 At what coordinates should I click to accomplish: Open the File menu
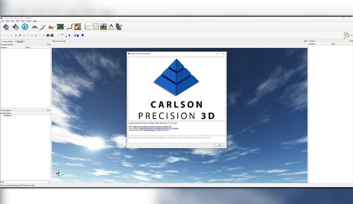3,21
